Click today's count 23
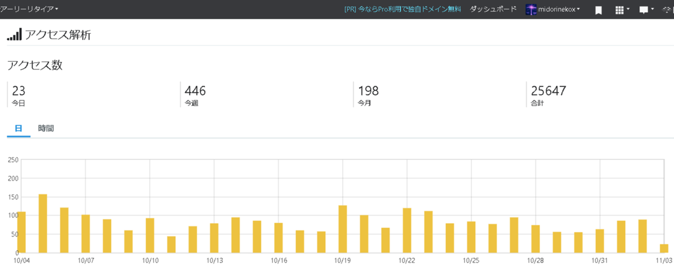This screenshot has width=674, height=267. [19, 90]
